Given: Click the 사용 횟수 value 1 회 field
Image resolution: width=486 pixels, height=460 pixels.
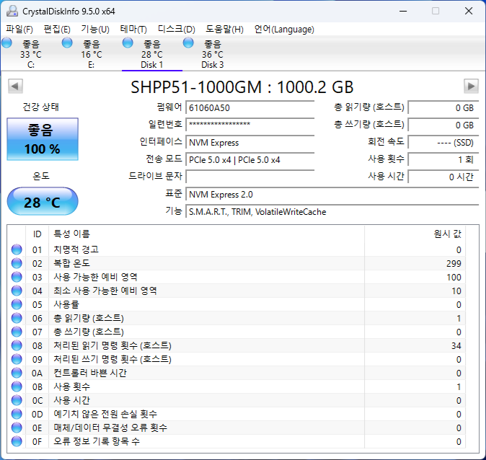Looking at the screenshot, I should coord(443,160).
